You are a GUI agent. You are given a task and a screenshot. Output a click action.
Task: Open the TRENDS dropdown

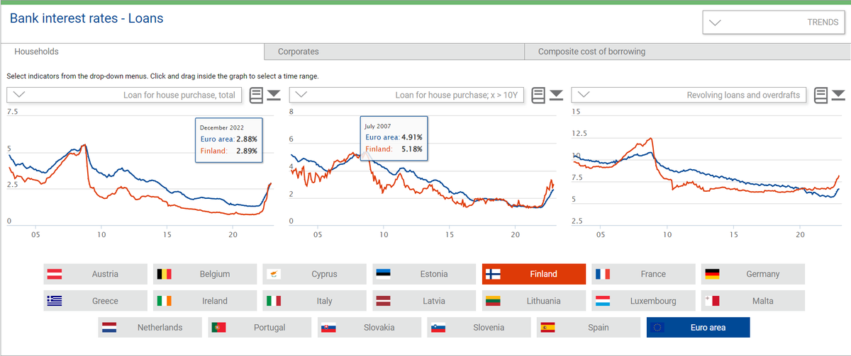point(773,22)
